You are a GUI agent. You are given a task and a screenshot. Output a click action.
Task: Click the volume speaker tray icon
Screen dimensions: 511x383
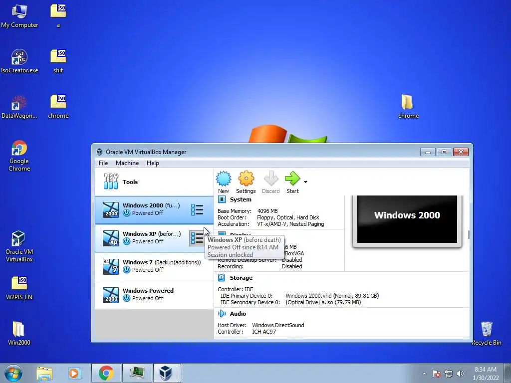[460, 374]
